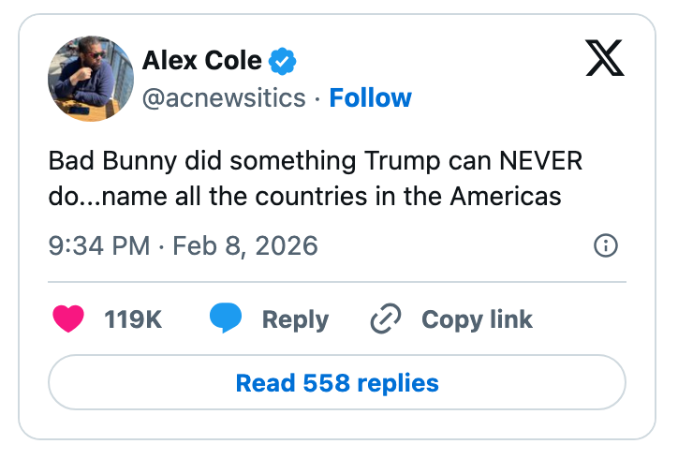This screenshot has width=678, height=459.
Task: Click the 119K likes count
Action: [x=133, y=319]
